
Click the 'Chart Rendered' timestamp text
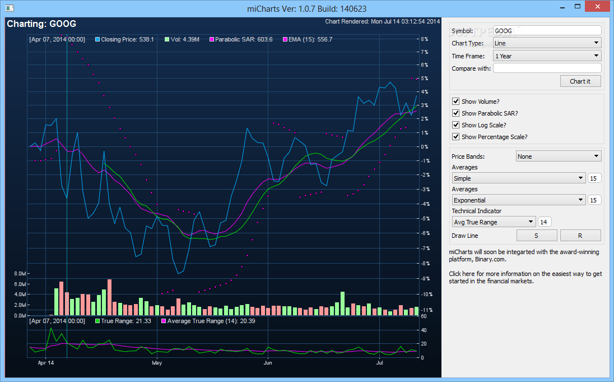click(x=383, y=21)
